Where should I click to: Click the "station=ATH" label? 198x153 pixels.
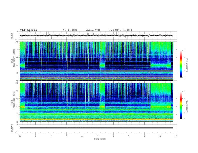click(93, 30)
